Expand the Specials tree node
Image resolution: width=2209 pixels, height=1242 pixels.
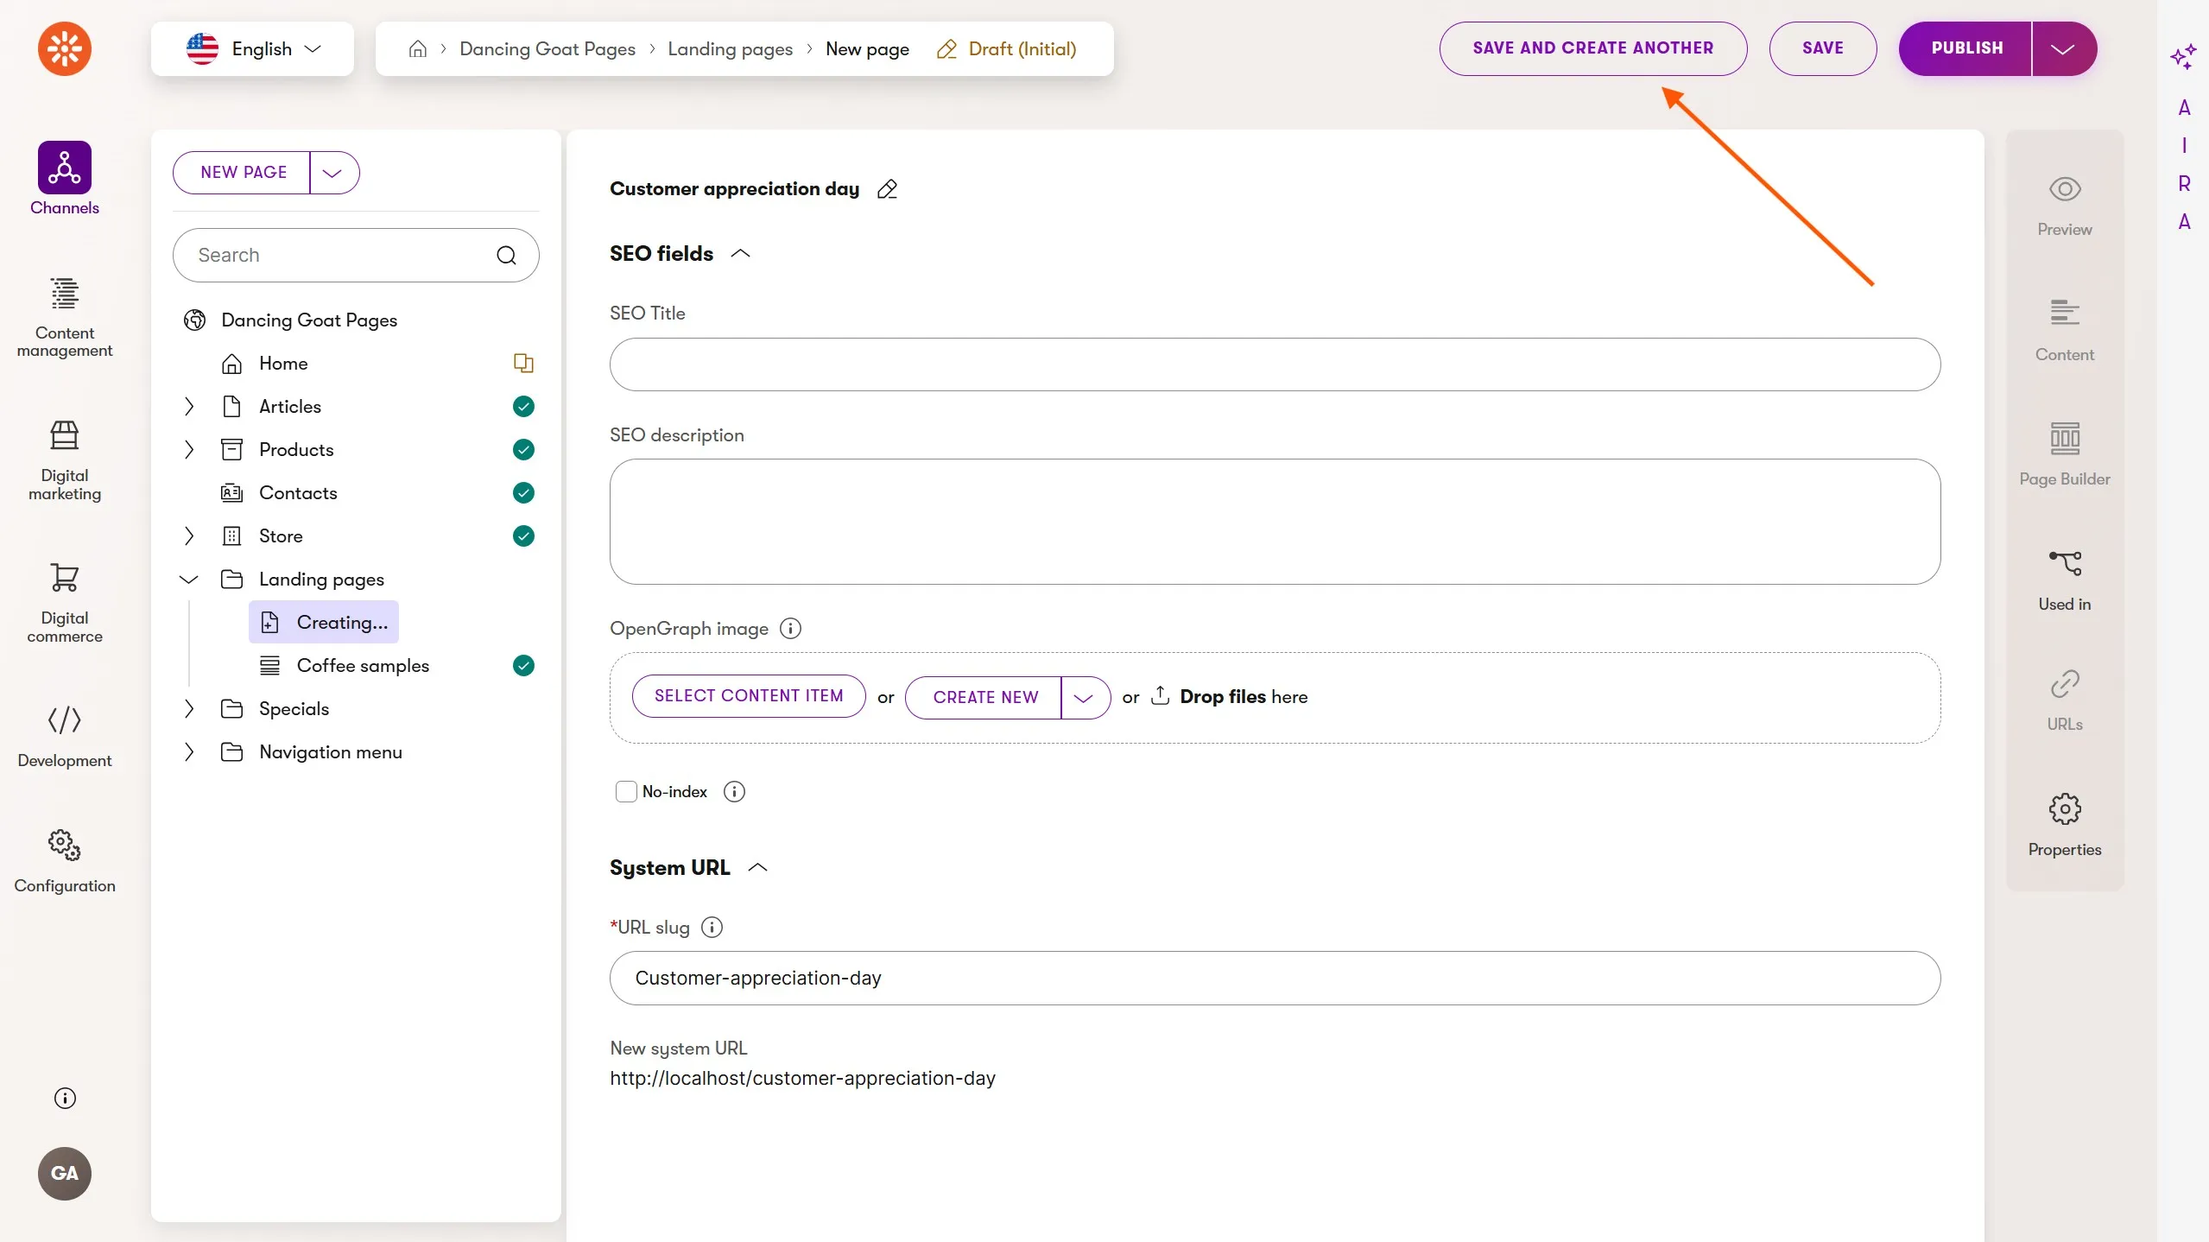[189, 709]
